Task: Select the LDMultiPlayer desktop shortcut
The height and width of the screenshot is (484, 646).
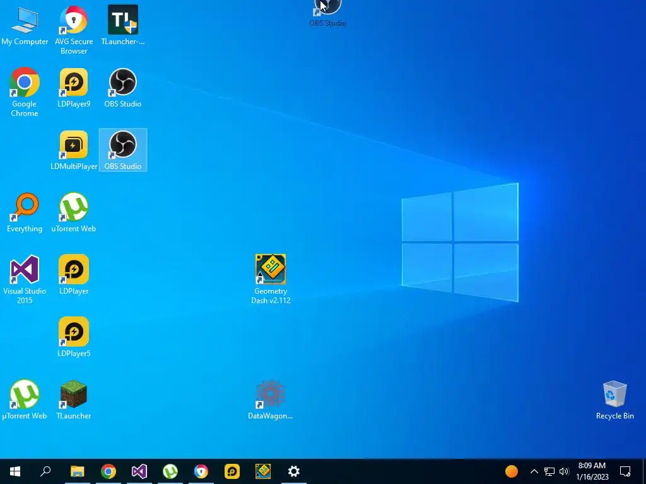Action: click(74, 150)
